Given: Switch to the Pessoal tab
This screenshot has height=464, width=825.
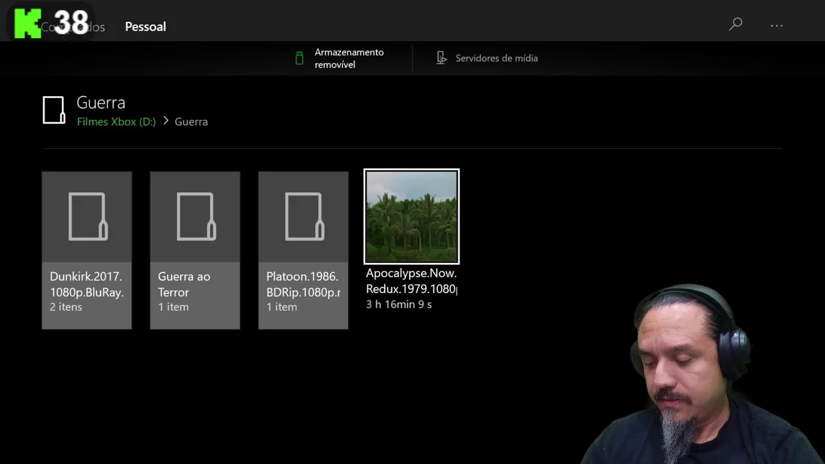Looking at the screenshot, I should (145, 26).
